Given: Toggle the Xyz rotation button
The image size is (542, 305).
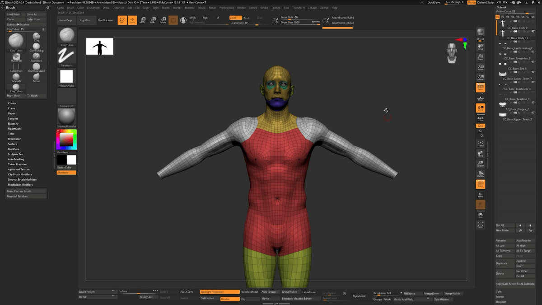Looking at the screenshot, I should (x=480, y=126).
